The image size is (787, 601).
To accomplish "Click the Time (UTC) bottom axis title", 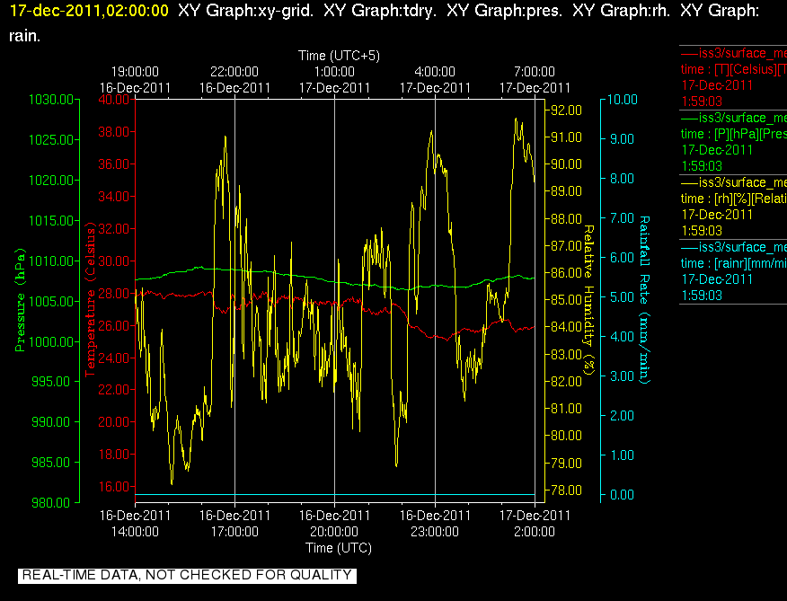I will 339,548.
